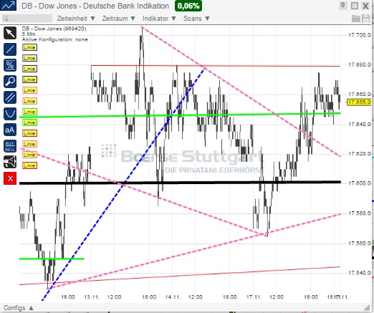Select the parallel channel lines tool
The height and width of the screenshot is (313, 374).
click(x=10, y=97)
